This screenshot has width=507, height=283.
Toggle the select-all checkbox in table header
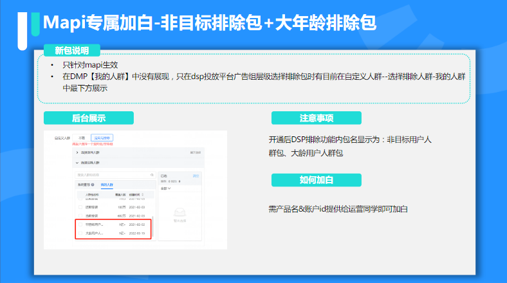pos(80,194)
